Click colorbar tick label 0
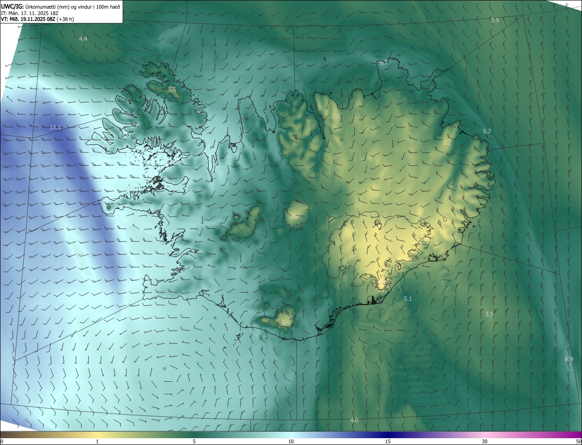The image size is (582, 445). click(x=1, y=442)
